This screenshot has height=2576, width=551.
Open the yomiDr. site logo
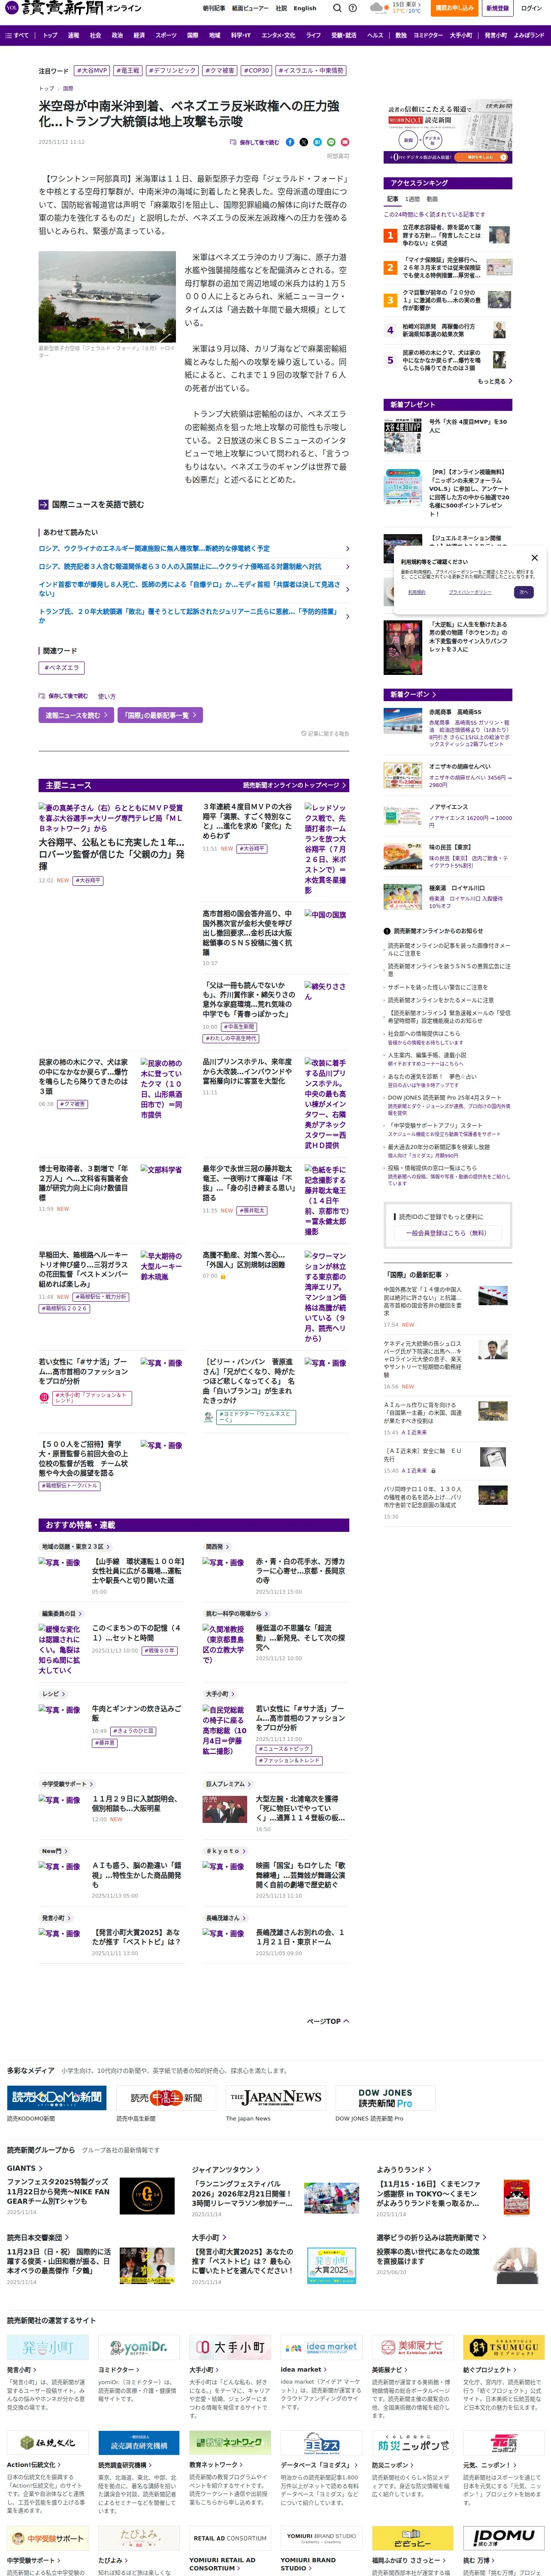(139, 2347)
